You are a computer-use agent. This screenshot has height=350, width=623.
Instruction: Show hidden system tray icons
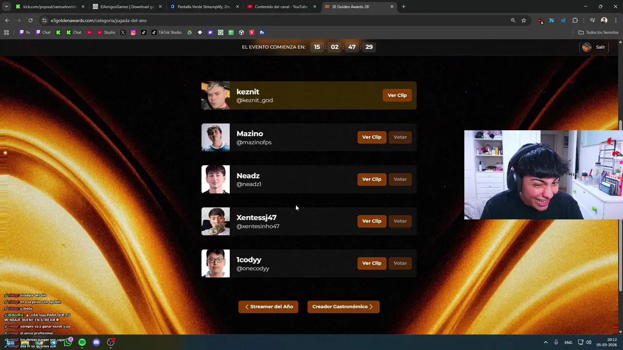click(x=546, y=342)
